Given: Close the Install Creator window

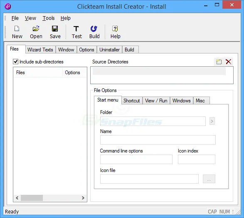Looking at the screenshot, I should pos(232,5).
